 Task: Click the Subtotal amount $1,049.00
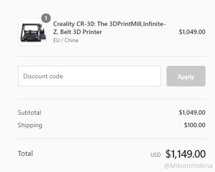pyautogui.click(x=192, y=112)
